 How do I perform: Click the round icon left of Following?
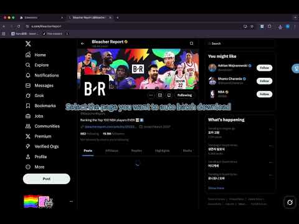point(169,95)
